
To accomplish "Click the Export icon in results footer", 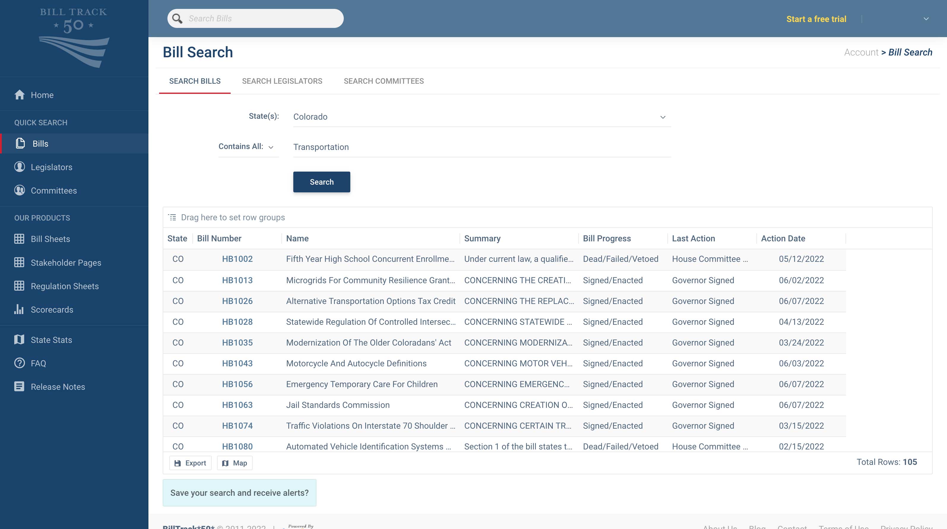I will [177, 463].
